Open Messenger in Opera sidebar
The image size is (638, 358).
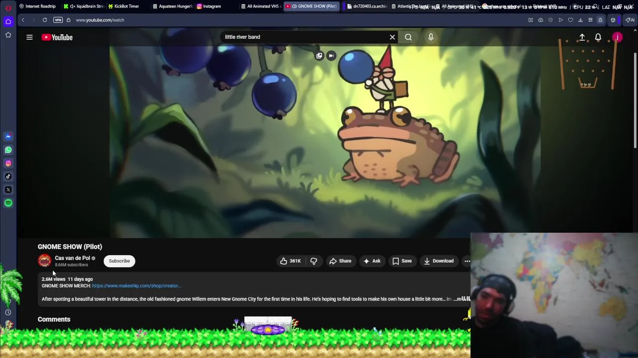click(8, 136)
